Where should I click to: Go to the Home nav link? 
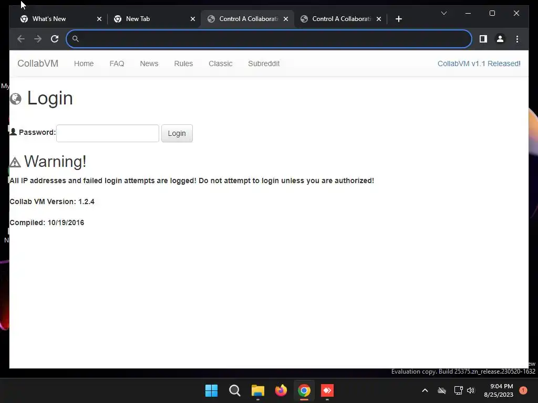pyautogui.click(x=84, y=63)
